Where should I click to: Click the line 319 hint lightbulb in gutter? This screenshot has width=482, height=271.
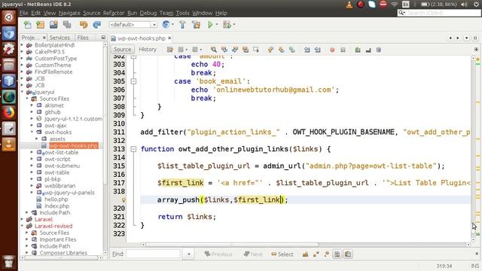(x=124, y=200)
